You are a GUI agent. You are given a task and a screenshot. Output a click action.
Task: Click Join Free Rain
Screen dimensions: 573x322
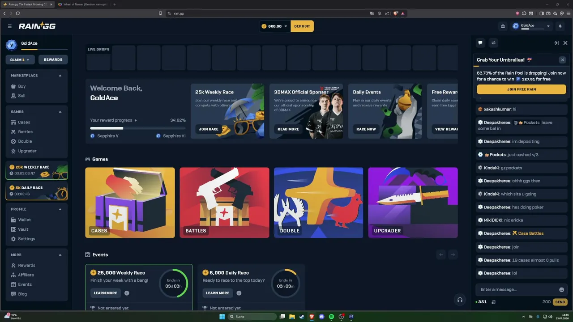click(x=522, y=89)
